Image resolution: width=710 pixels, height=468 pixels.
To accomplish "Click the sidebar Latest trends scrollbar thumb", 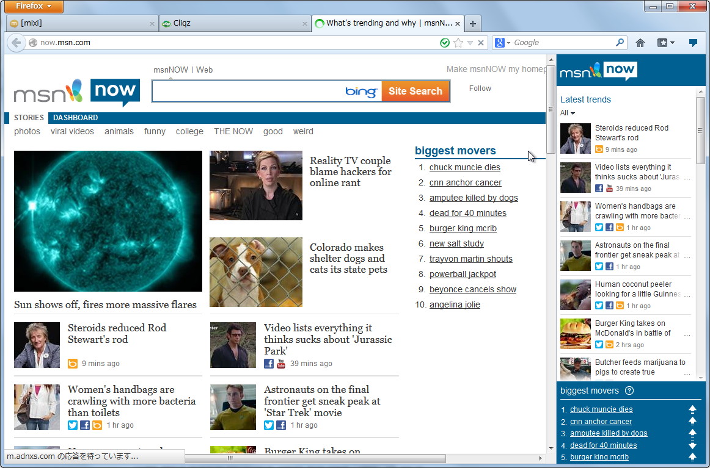I will coord(700,131).
